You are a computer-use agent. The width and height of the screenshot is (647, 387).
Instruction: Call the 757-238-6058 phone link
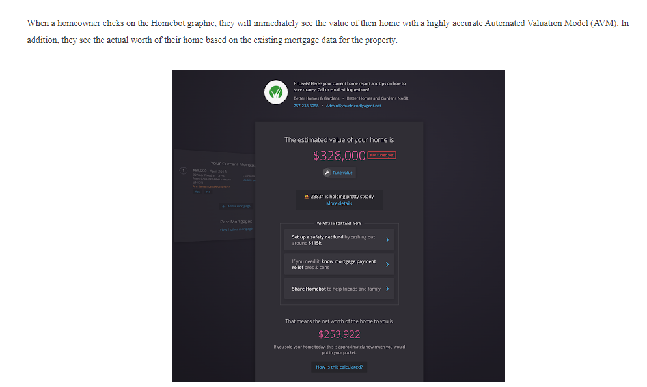point(306,106)
